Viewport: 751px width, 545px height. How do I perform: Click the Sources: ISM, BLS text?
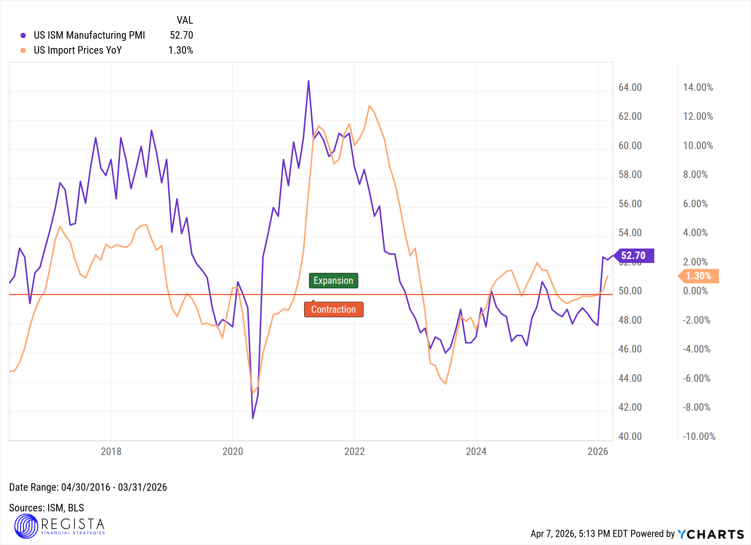[47, 508]
